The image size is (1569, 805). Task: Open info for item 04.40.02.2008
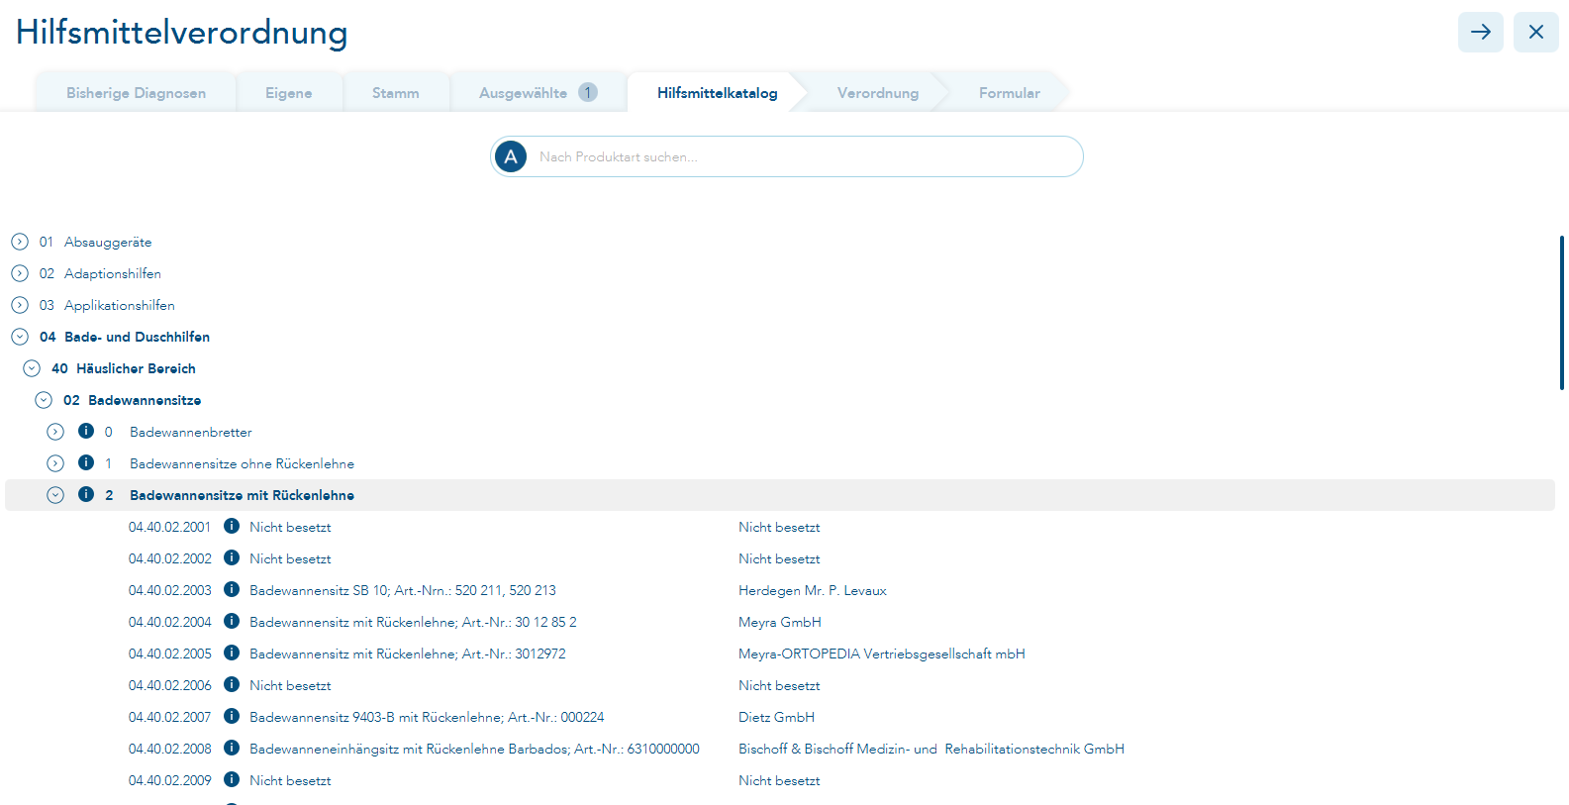232,748
